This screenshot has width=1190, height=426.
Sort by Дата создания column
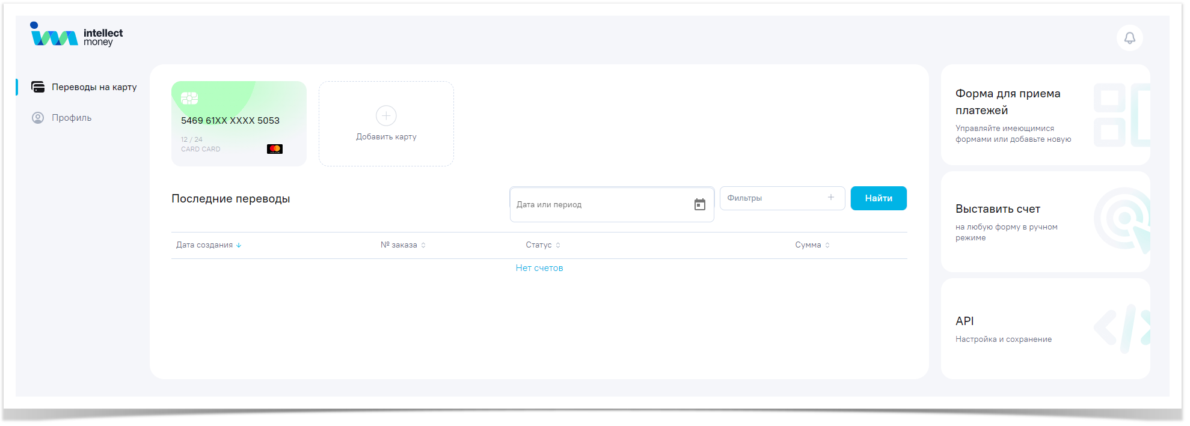point(208,245)
